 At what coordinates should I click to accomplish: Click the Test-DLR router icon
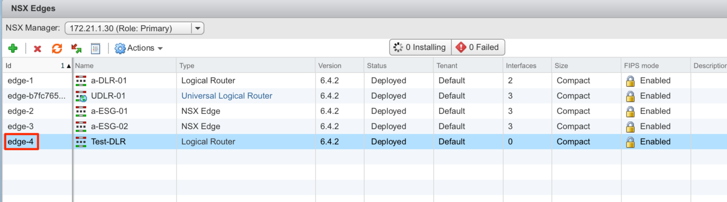point(81,142)
